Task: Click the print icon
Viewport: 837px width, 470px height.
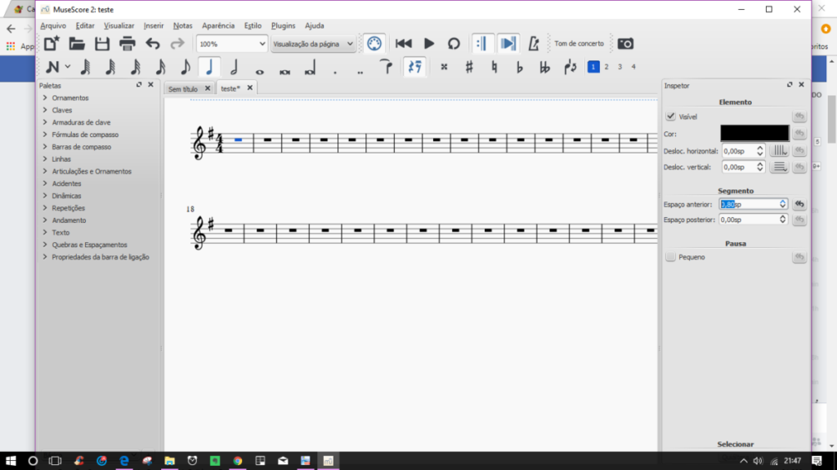Action: click(127, 43)
